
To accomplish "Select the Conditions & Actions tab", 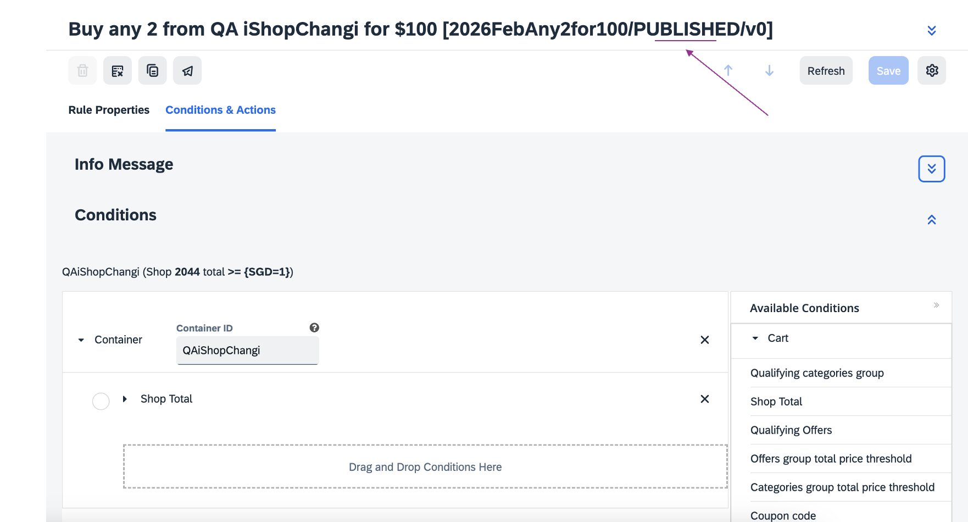I will (220, 110).
